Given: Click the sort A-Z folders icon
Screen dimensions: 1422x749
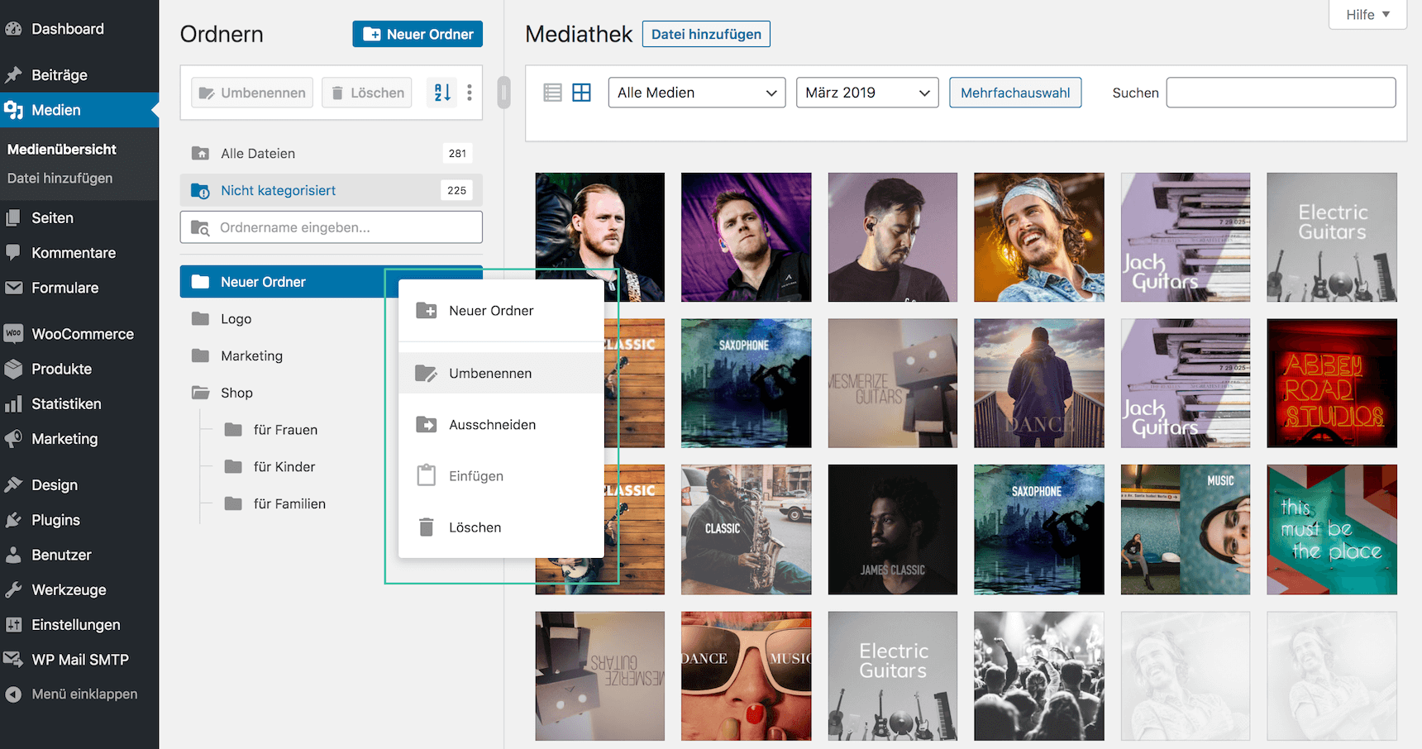Looking at the screenshot, I should pos(442,93).
